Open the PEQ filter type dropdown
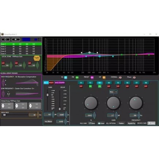This screenshot has width=159, height=159. 113,92
